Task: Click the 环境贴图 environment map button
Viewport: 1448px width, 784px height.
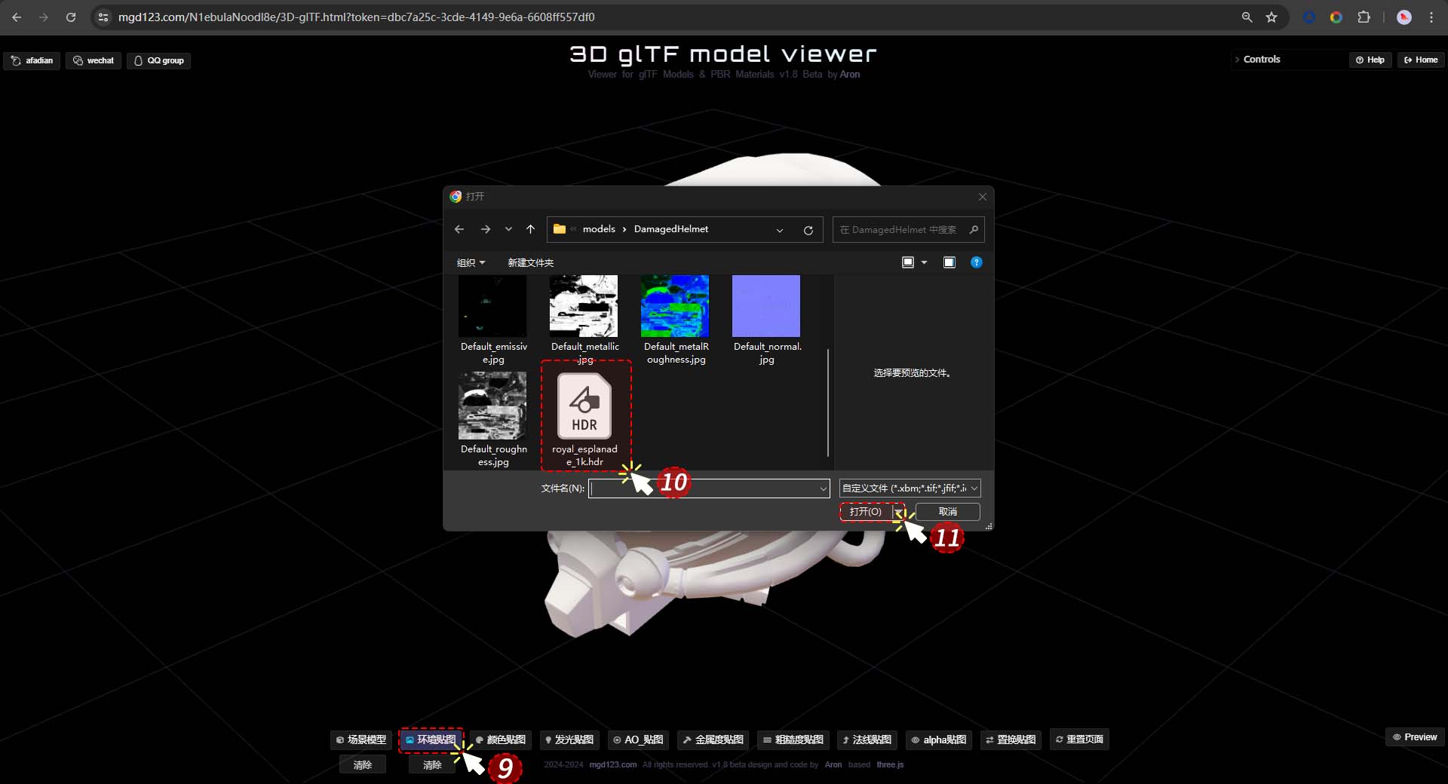Action: point(431,740)
